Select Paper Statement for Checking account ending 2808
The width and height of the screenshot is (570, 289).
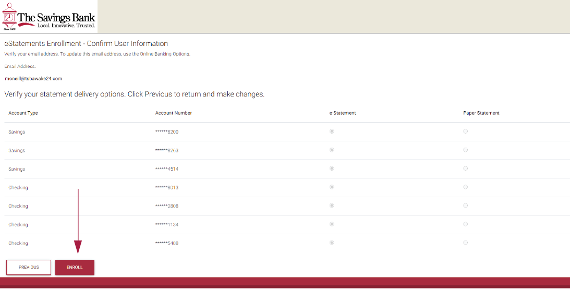[x=465, y=206]
